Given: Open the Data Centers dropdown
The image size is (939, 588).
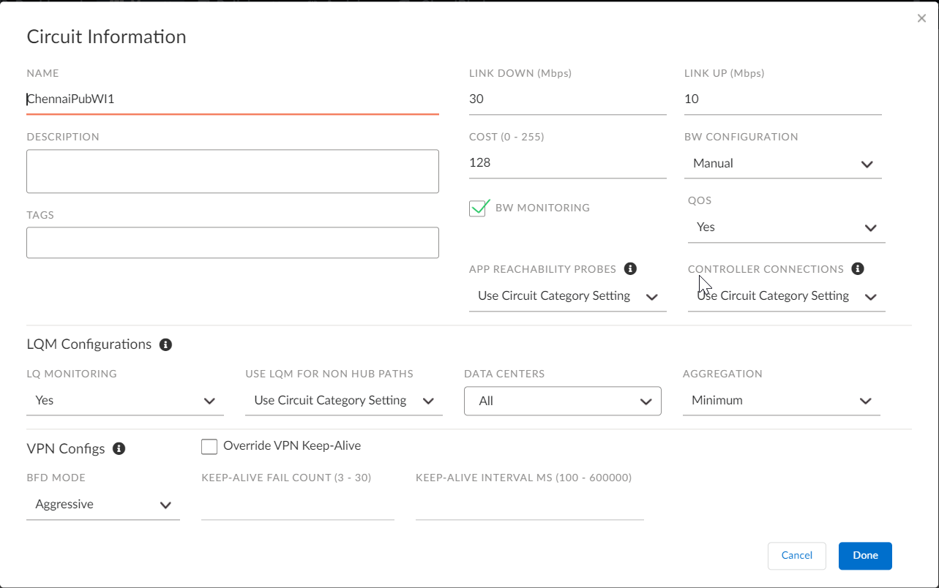Looking at the screenshot, I should point(562,401).
